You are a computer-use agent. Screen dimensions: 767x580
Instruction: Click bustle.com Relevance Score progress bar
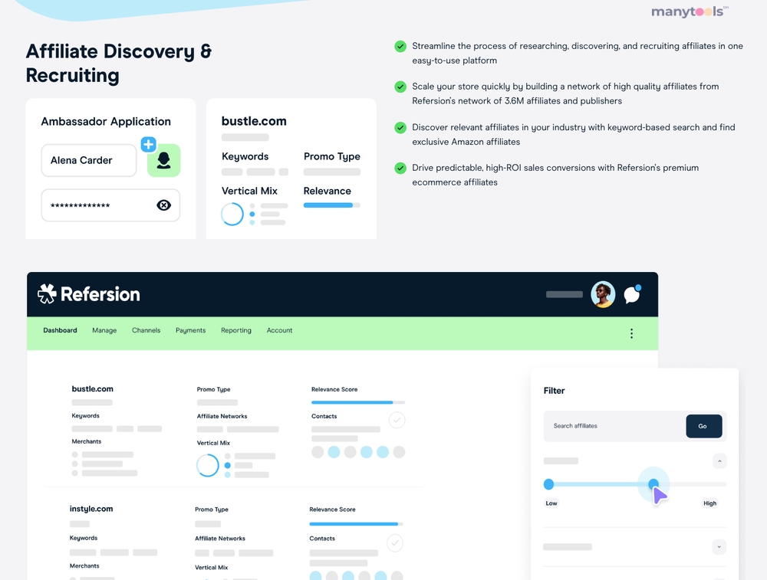click(358, 402)
